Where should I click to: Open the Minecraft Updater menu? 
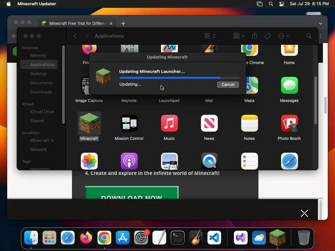(37, 4)
